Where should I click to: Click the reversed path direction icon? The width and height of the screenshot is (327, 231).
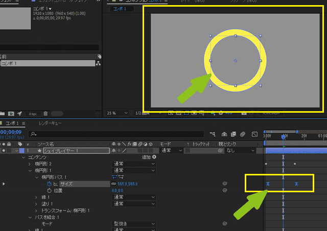[121, 177]
